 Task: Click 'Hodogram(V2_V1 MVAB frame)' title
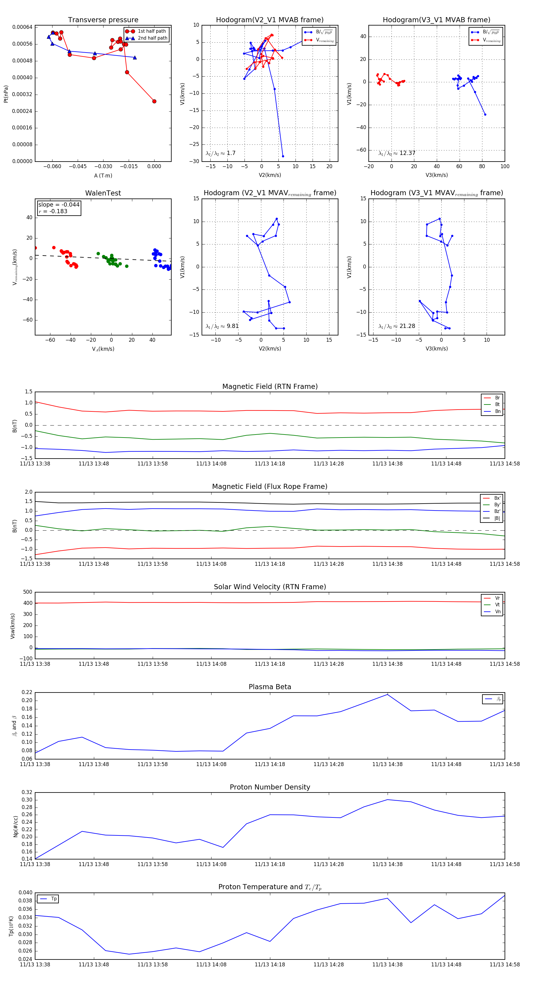pos(270,20)
